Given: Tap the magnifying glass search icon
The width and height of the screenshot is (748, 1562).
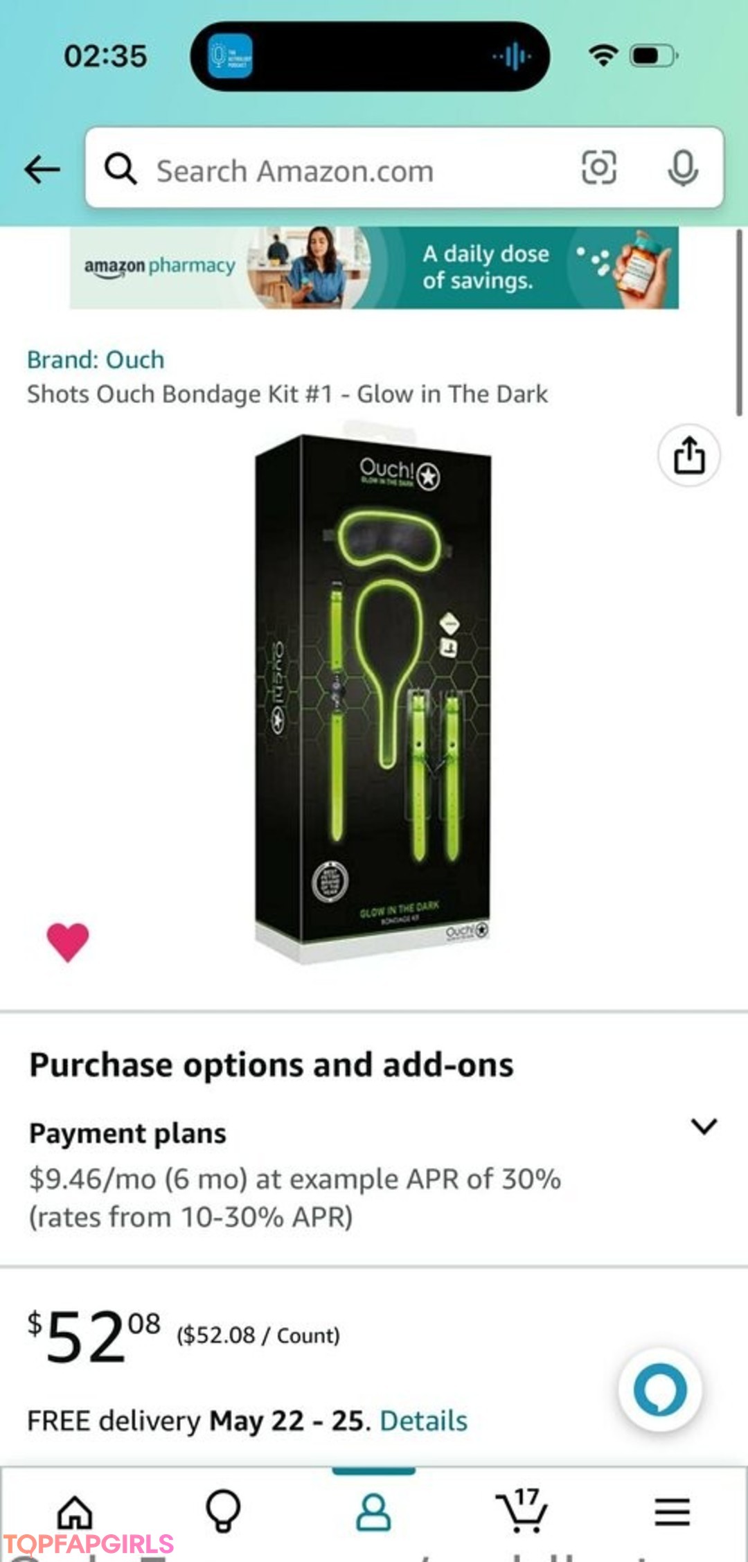Looking at the screenshot, I should [x=121, y=169].
